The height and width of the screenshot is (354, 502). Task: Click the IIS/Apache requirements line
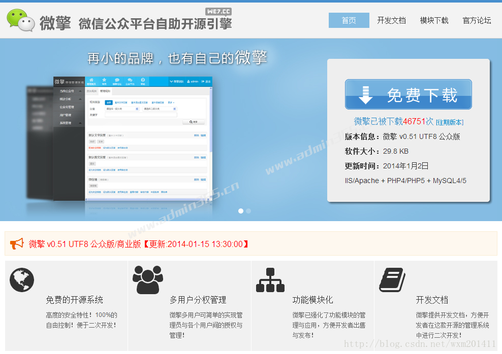click(x=405, y=181)
